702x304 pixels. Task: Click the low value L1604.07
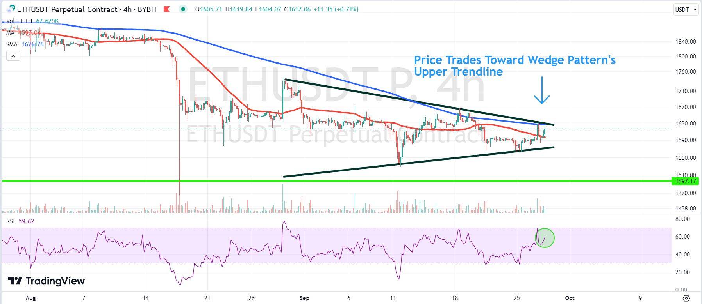point(268,9)
